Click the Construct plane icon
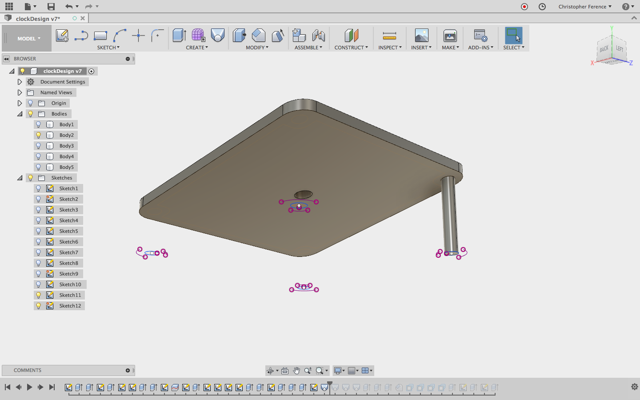640x400 pixels. 351,35
